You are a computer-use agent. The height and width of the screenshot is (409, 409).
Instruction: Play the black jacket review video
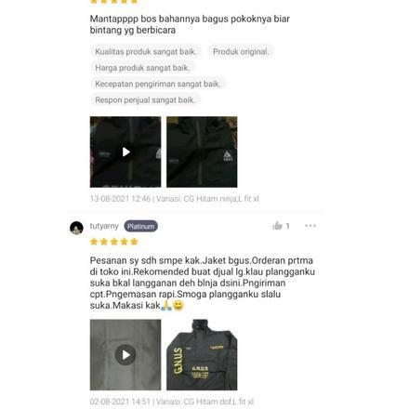125,152
